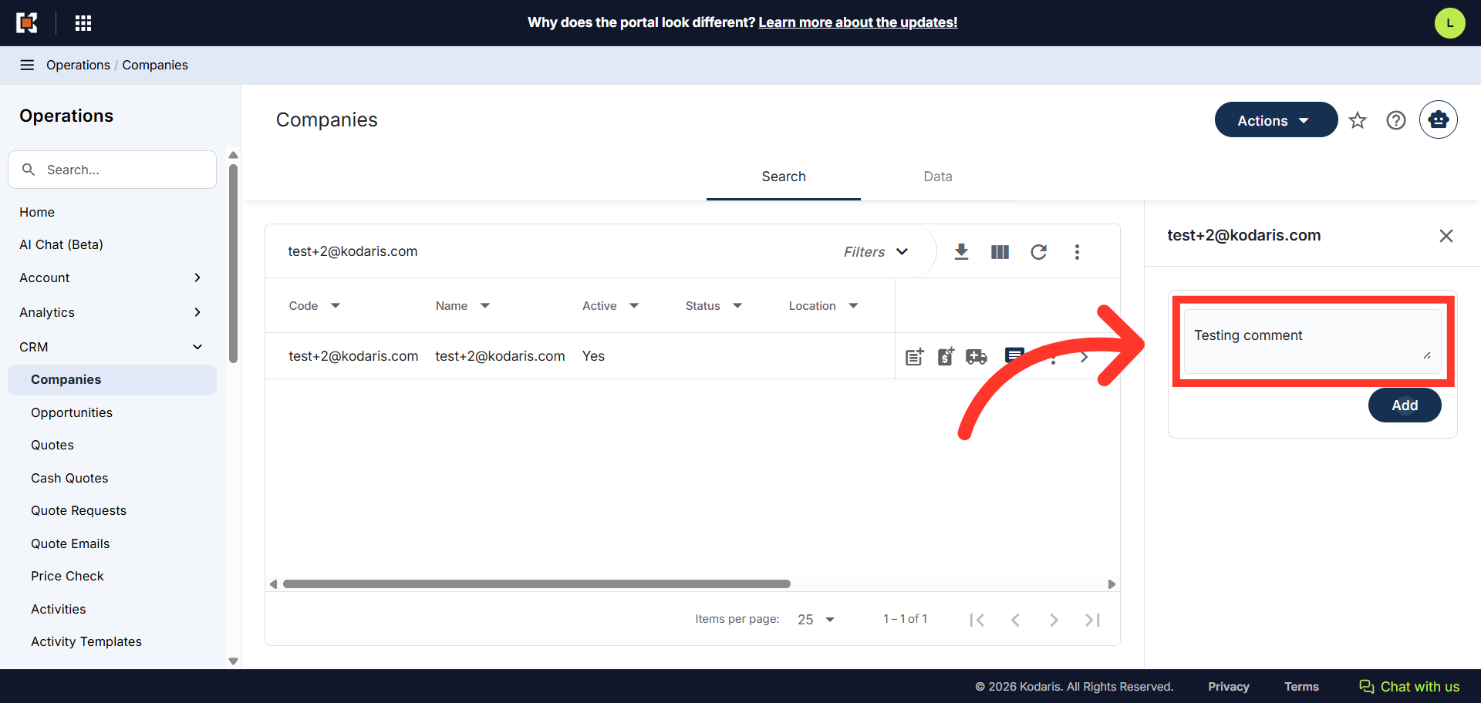Open the row details chevron arrow

pyautogui.click(x=1084, y=357)
